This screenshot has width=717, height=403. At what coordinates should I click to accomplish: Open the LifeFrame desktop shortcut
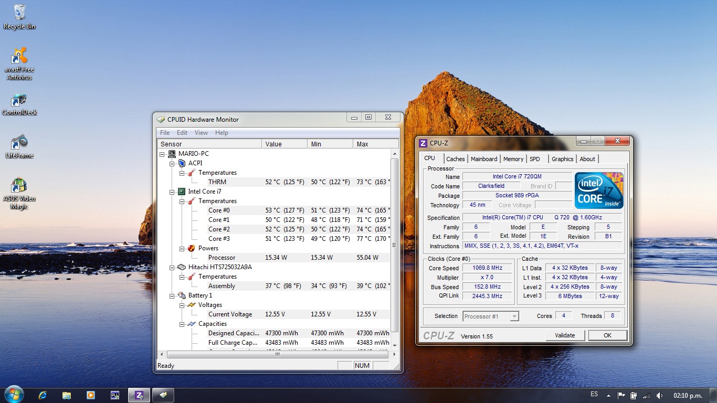19,146
